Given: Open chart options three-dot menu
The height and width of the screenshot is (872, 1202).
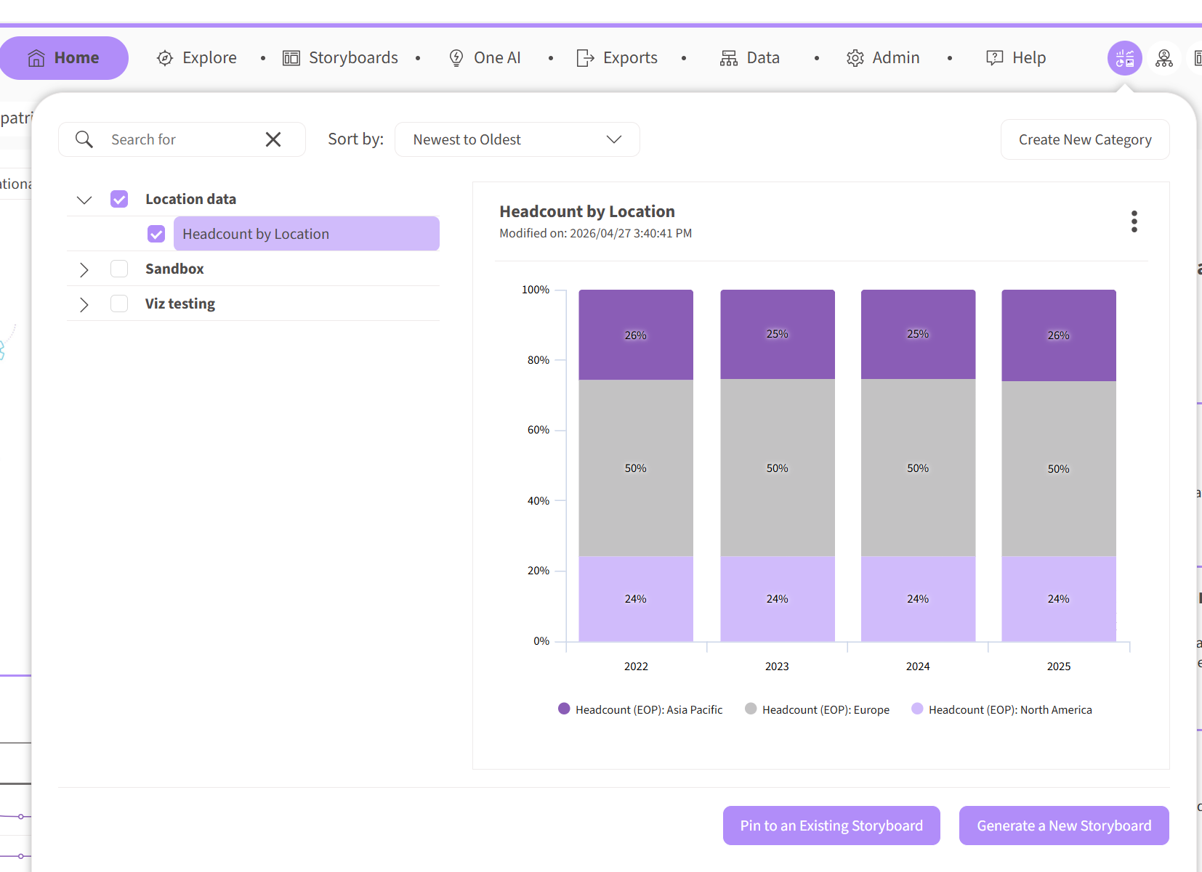Looking at the screenshot, I should [x=1134, y=221].
